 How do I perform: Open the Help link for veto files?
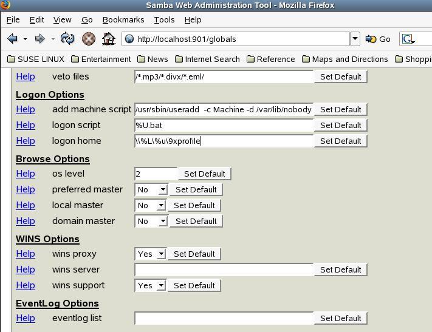26,76
